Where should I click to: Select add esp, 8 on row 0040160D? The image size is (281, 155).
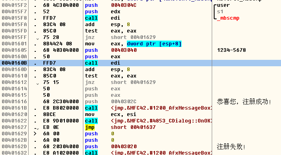(107, 69)
